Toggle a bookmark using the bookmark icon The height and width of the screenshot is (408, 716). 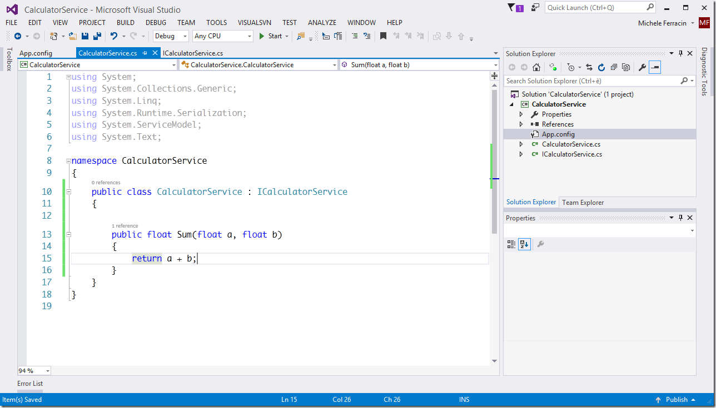click(383, 36)
